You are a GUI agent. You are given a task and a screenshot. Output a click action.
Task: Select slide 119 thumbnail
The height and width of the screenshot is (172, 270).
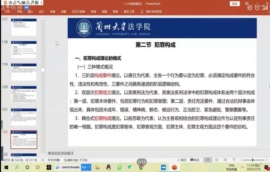(x=24, y=72)
